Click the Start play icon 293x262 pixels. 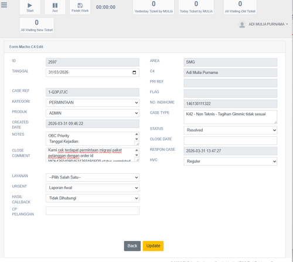(30, 5)
